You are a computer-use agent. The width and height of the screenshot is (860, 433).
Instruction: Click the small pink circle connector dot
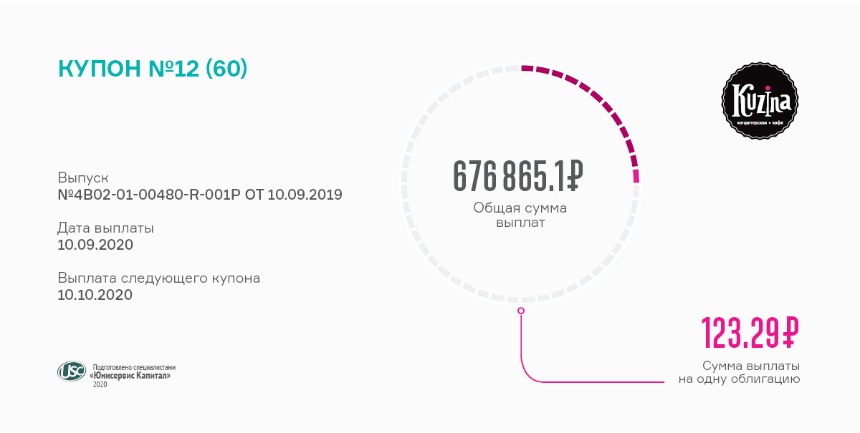tap(521, 311)
